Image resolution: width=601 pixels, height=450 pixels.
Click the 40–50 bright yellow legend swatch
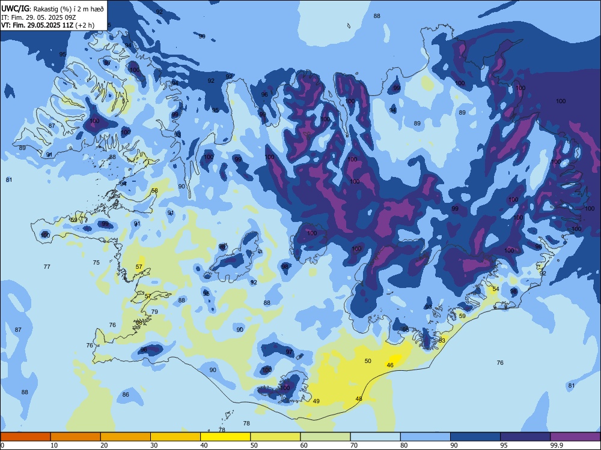pyautogui.click(x=225, y=437)
